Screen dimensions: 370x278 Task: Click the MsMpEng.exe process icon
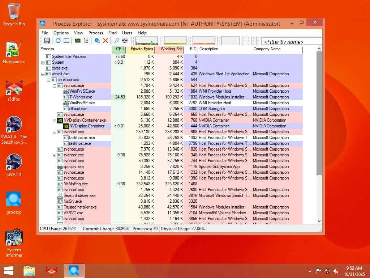pos(60,184)
